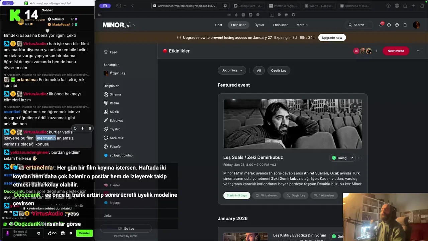Image resolution: width=428 pixels, height=241 pixels.
Task: Select the second Etkinlikler nav item
Action: 280,25
